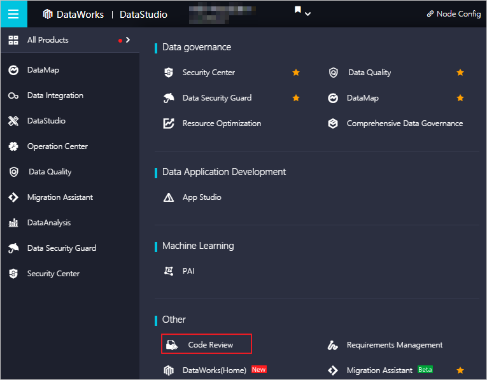Open Node Config link

point(454,14)
